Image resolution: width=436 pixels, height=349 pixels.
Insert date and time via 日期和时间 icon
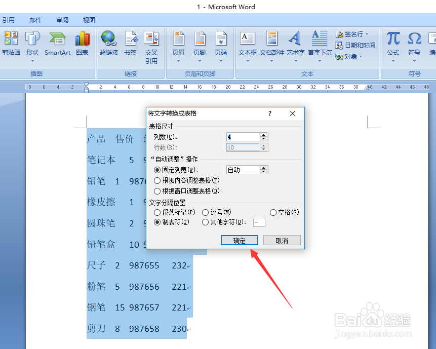point(355,45)
